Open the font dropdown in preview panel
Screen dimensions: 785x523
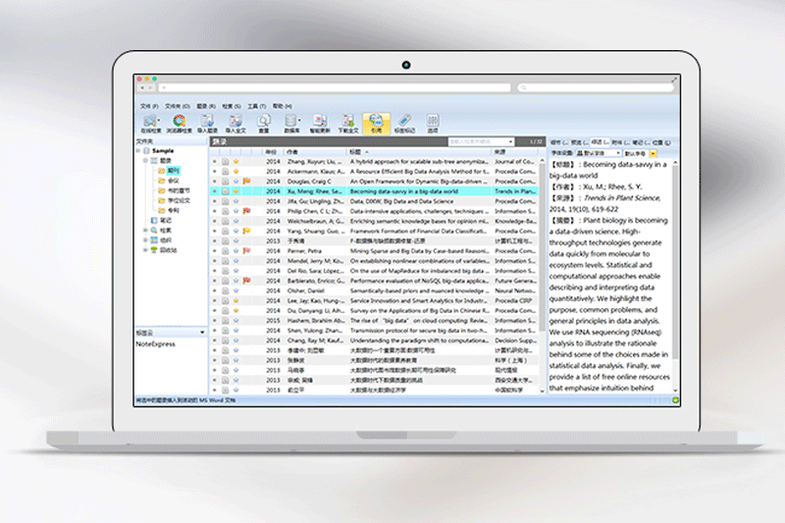coord(601,153)
